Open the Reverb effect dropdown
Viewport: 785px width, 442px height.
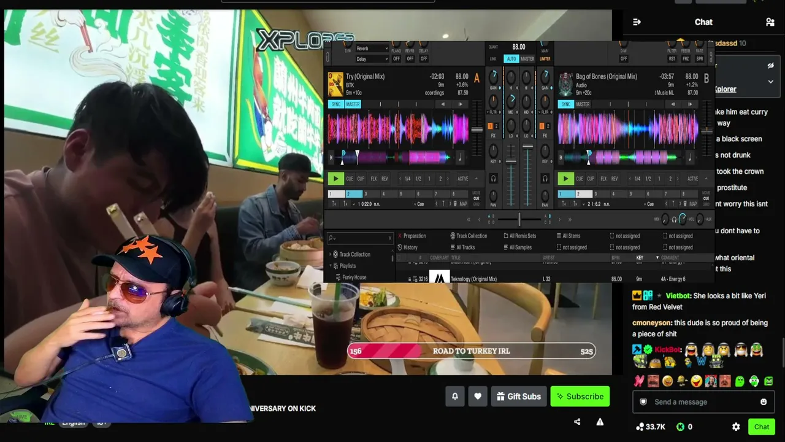[x=372, y=48]
